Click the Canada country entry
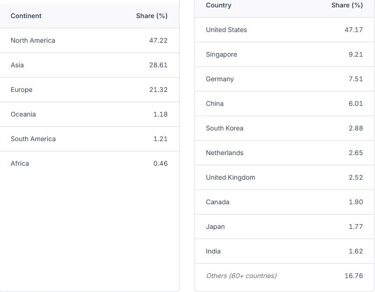 click(218, 202)
